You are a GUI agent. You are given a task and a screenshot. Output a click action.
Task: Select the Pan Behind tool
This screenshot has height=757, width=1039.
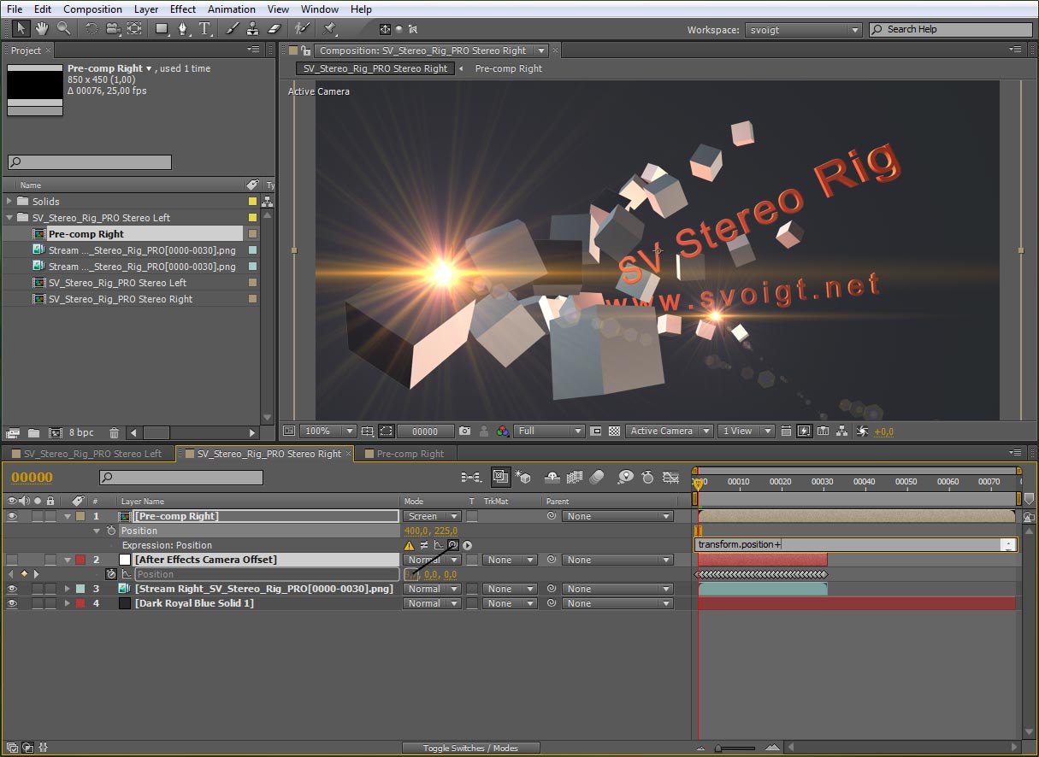pos(134,29)
